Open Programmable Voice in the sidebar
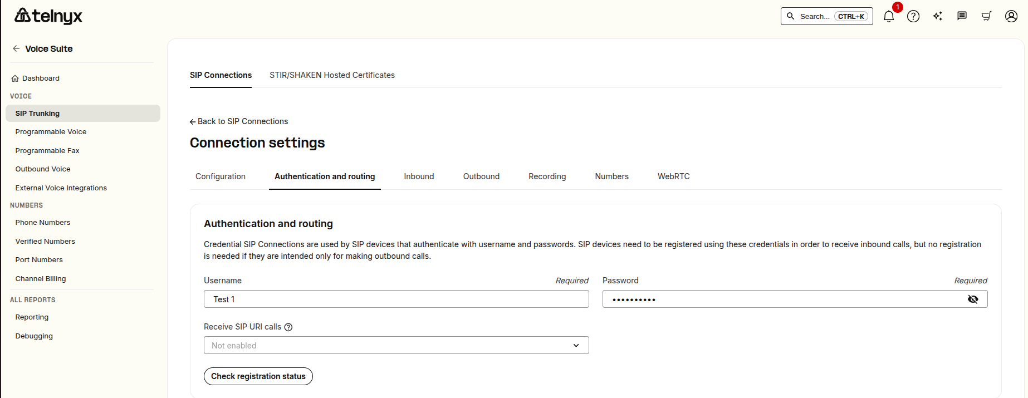Screen dimensions: 1028x398 coord(51,132)
